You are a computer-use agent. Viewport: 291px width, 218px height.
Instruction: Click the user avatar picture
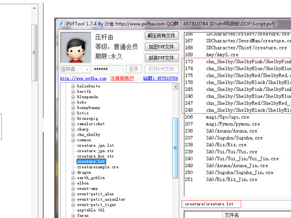75,48
